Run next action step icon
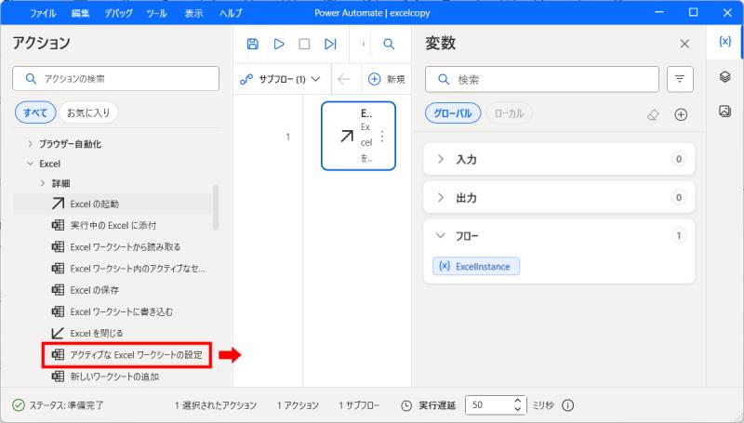This screenshot has width=744, height=423. [x=330, y=44]
